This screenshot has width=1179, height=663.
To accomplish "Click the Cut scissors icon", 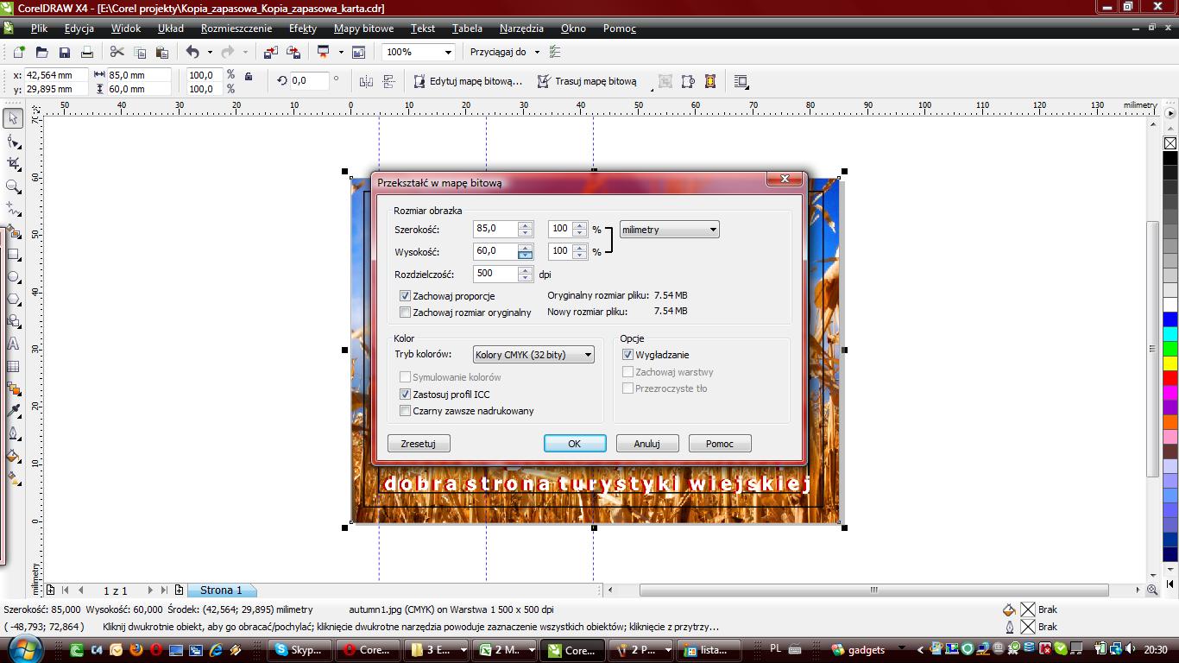I will (x=117, y=53).
